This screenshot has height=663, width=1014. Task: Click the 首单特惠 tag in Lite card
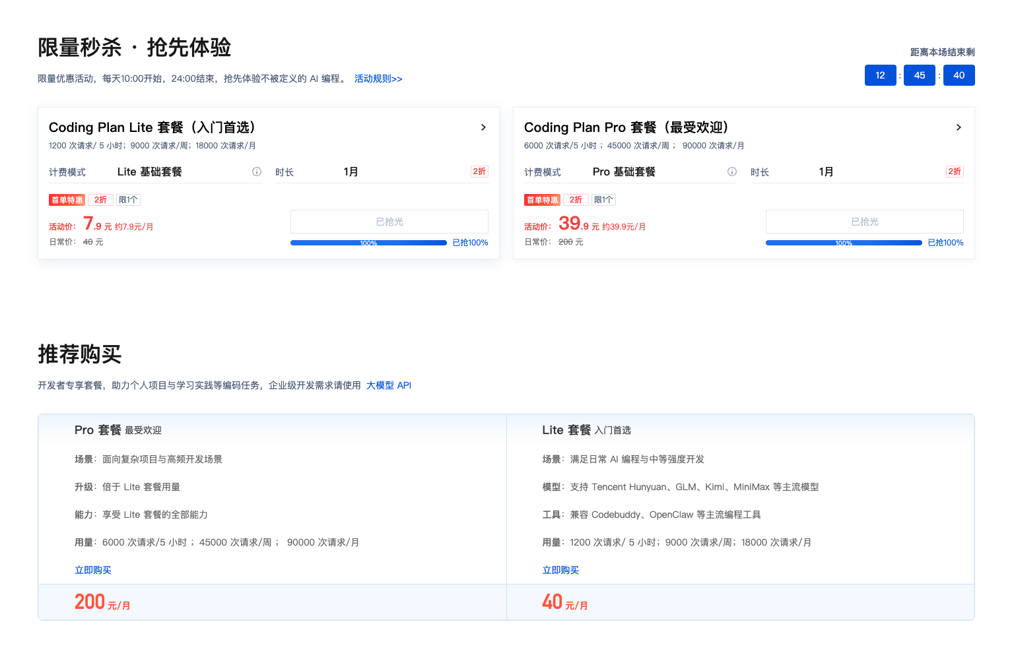[67, 200]
